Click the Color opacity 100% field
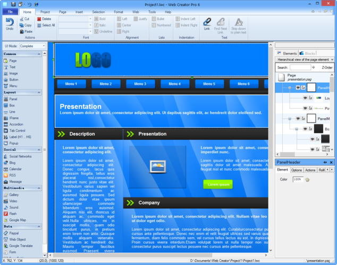Image resolution: width=337 pixels, height=265 pixels. click(x=298, y=180)
